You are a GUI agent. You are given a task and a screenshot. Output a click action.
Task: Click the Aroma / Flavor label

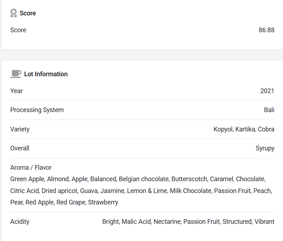[x=31, y=168]
